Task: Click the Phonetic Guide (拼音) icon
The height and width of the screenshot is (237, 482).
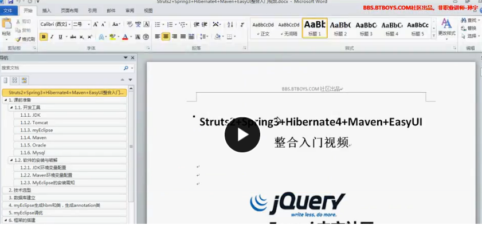Action: click(138, 24)
